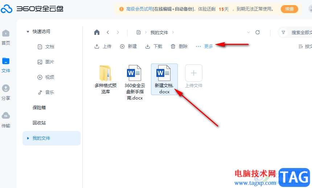
Task: Click the search filter funnel icon
Action: coord(283,32)
